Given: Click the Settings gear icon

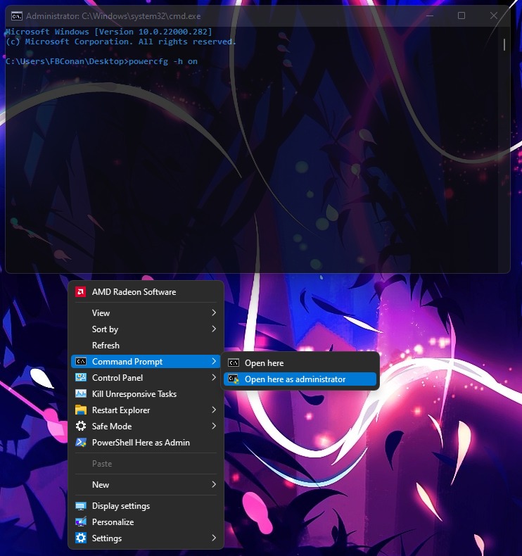Looking at the screenshot, I should 81,538.
